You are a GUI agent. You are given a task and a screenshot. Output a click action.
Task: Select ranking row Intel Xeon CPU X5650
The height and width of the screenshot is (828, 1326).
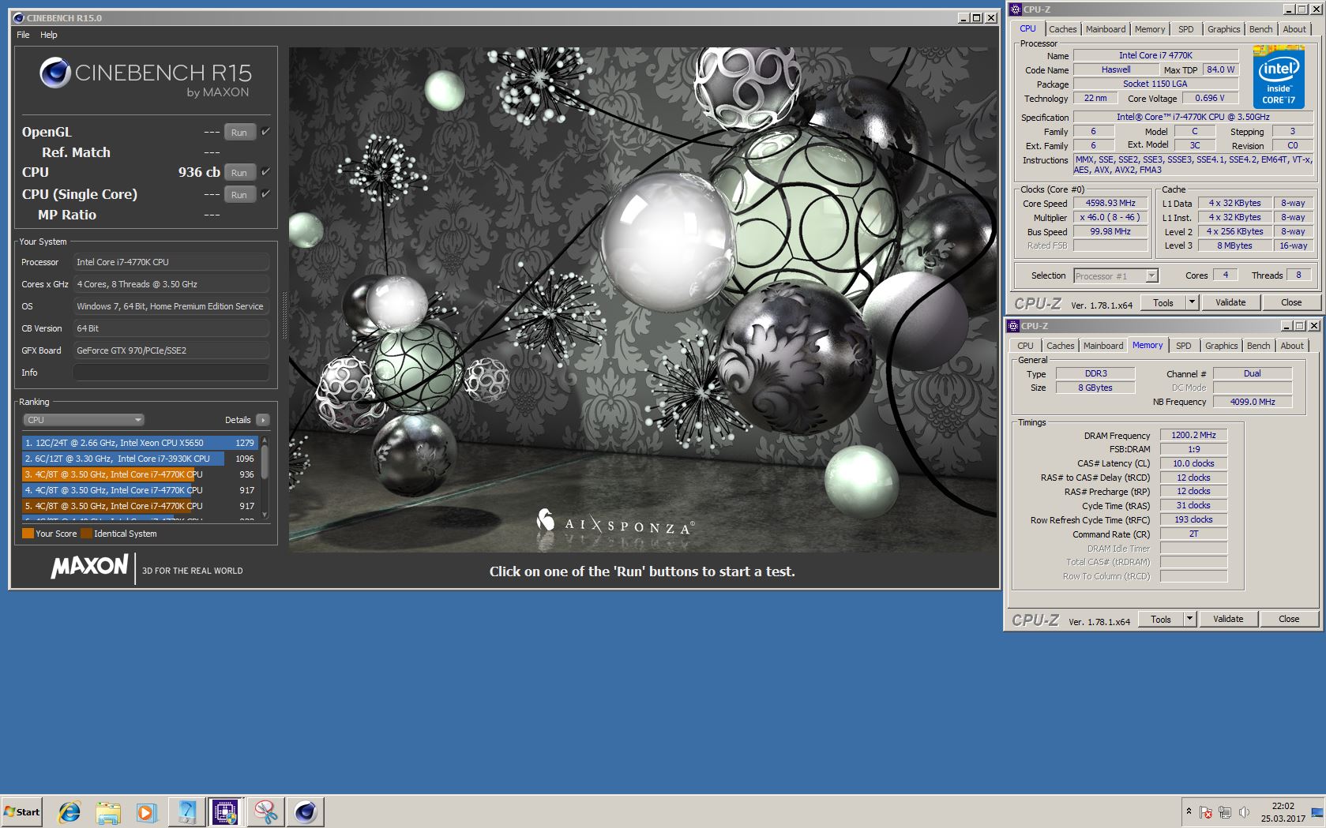tap(140, 443)
